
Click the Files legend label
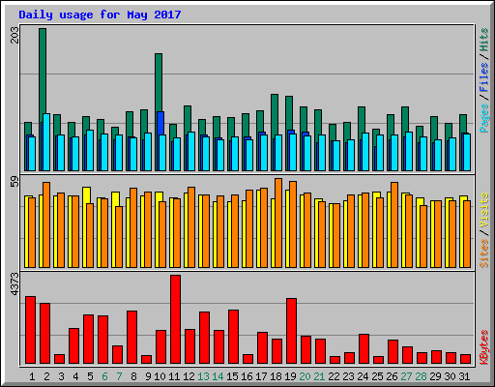click(483, 77)
